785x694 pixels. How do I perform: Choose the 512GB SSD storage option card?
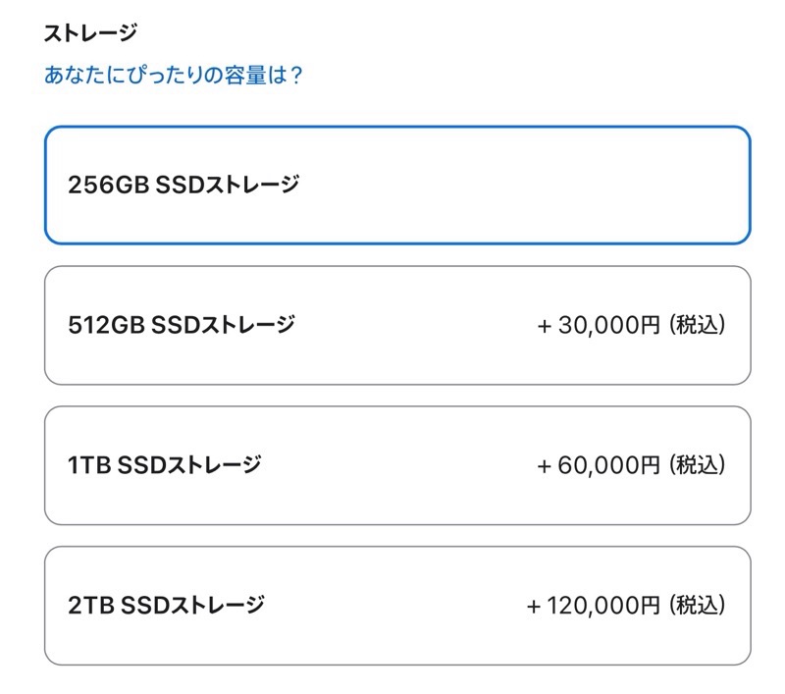point(397,325)
